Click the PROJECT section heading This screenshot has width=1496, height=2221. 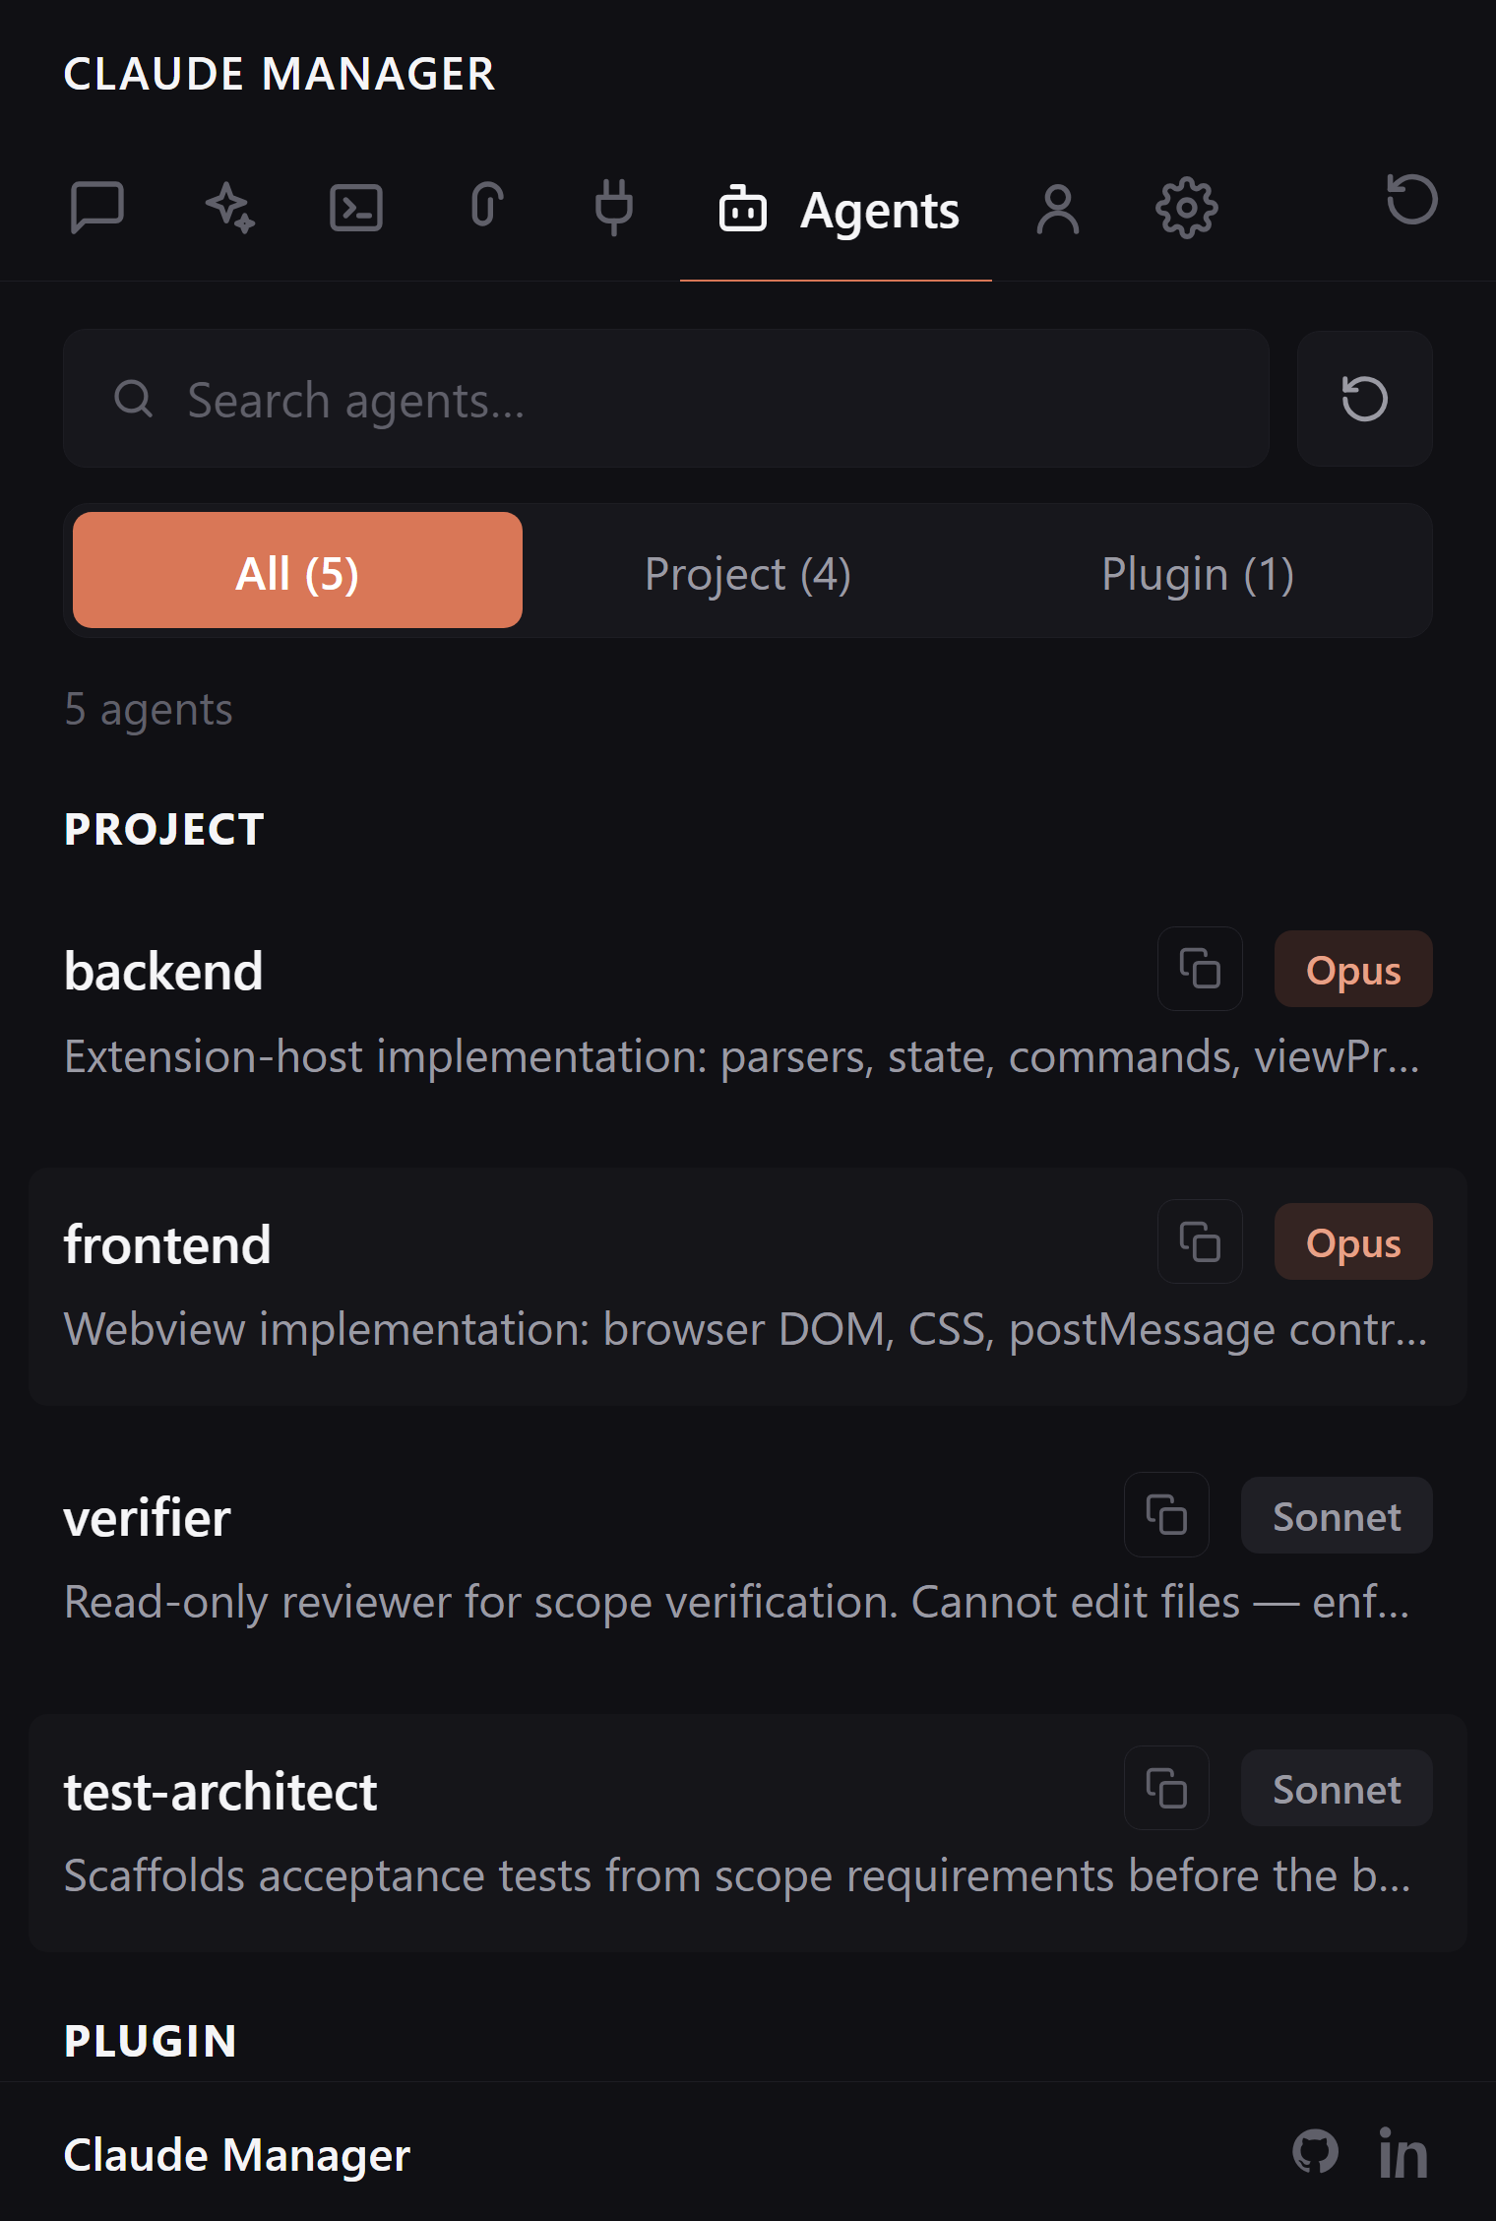(x=163, y=829)
